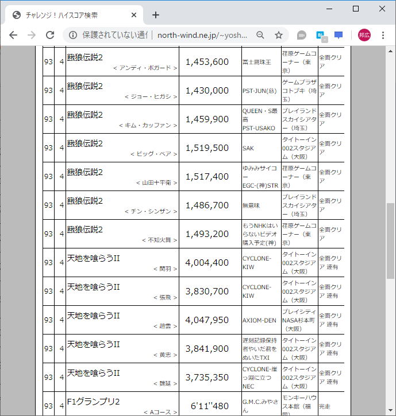
Task: Click the vertical scrollbar thumb
Action: pos(390,241)
